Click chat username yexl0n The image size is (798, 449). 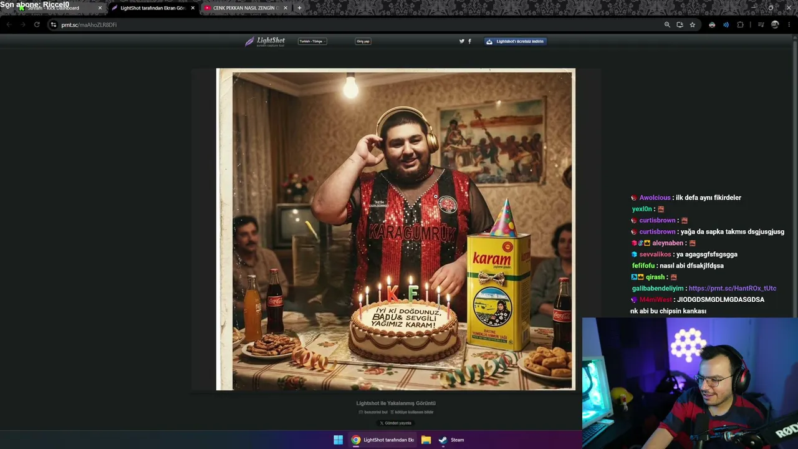[x=642, y=209]
